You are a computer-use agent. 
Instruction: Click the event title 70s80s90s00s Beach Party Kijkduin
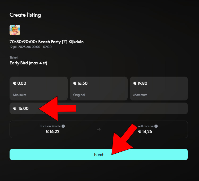point(46,42)
